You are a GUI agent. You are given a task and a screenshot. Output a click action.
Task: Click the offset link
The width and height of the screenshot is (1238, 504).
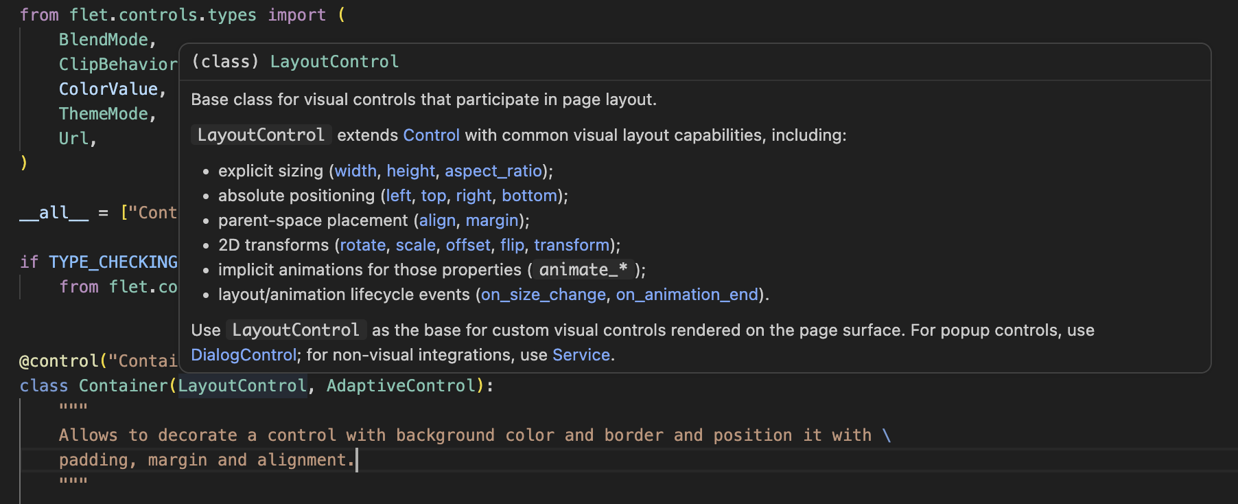[468, 245]
